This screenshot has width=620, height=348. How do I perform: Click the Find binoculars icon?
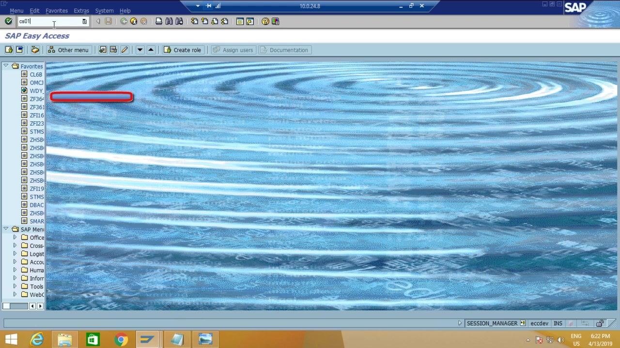pyautogui.click(x=169, y=21)
